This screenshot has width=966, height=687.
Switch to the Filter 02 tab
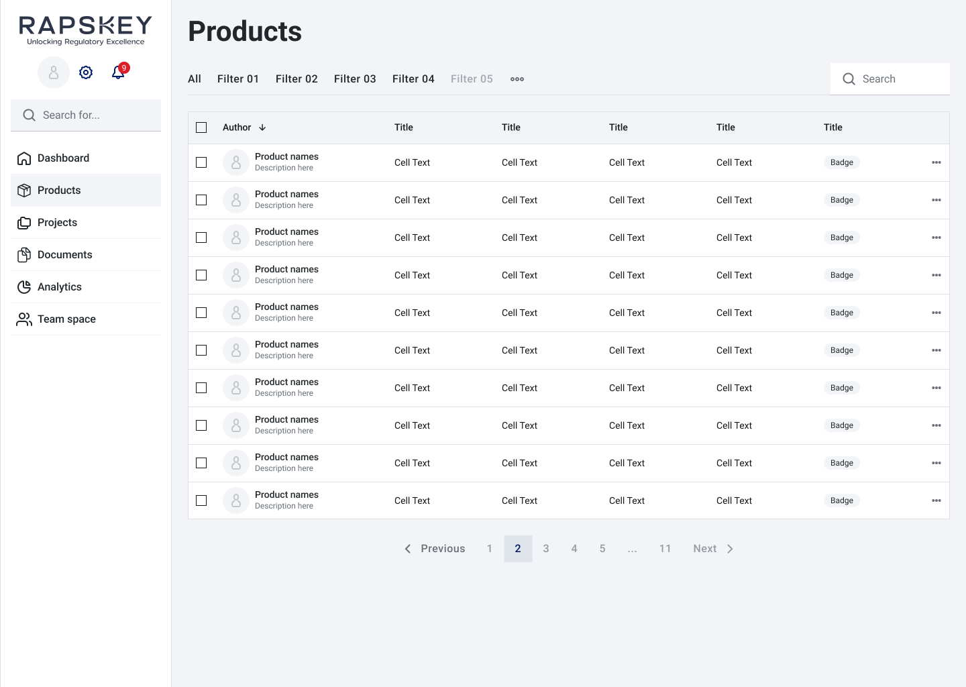pyautogui.click(x=297, y=79)
